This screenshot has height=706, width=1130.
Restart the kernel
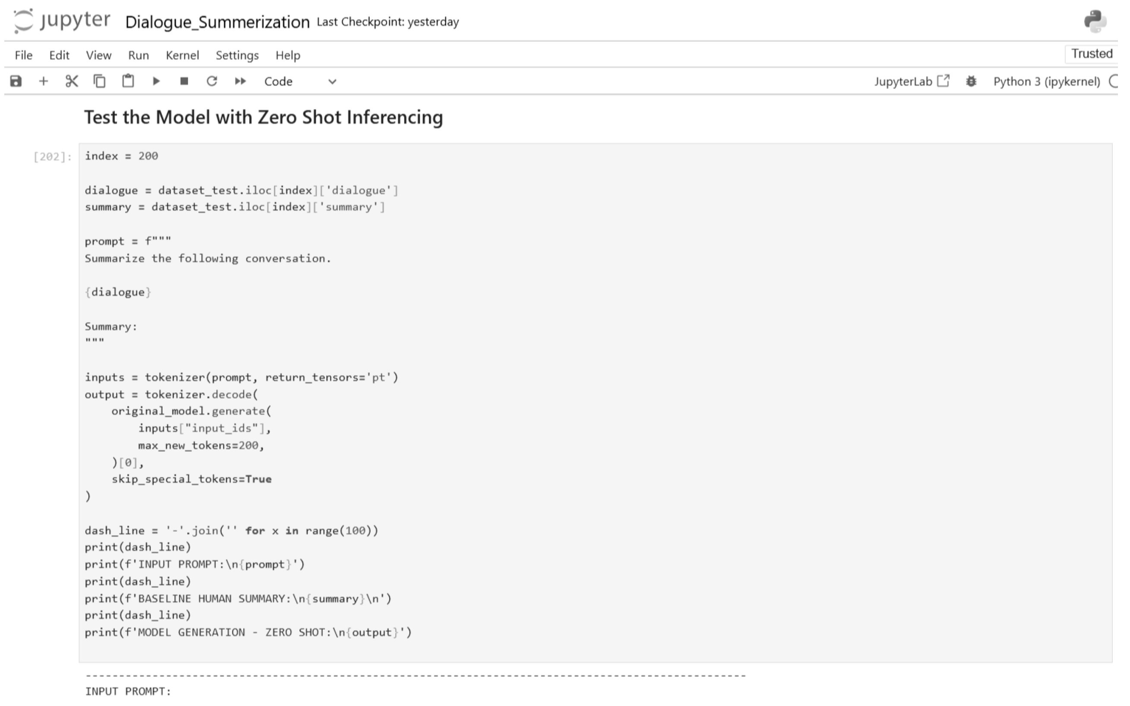pos(211,81)
